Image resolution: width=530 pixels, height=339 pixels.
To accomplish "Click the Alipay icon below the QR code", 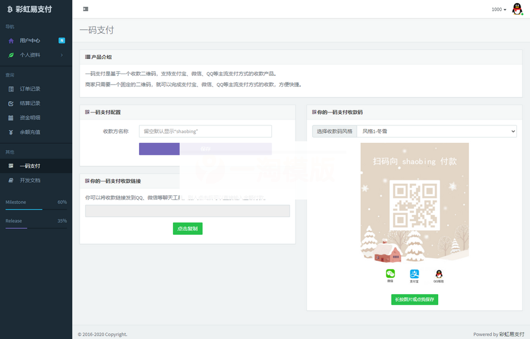I will click(x=415, y=274).
